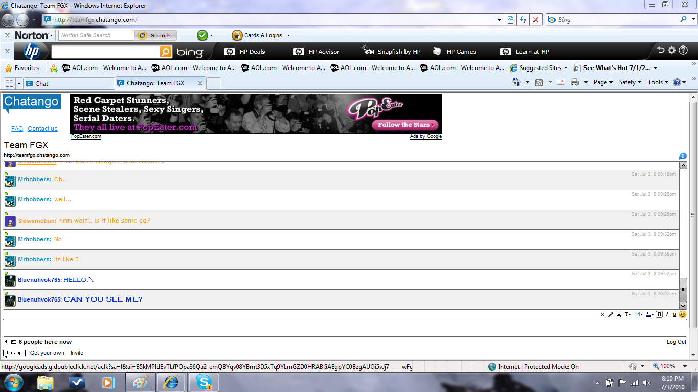The image size is (698, 392).
Task: Click the HP logo on HP toolbar
Action: (32, 52)
